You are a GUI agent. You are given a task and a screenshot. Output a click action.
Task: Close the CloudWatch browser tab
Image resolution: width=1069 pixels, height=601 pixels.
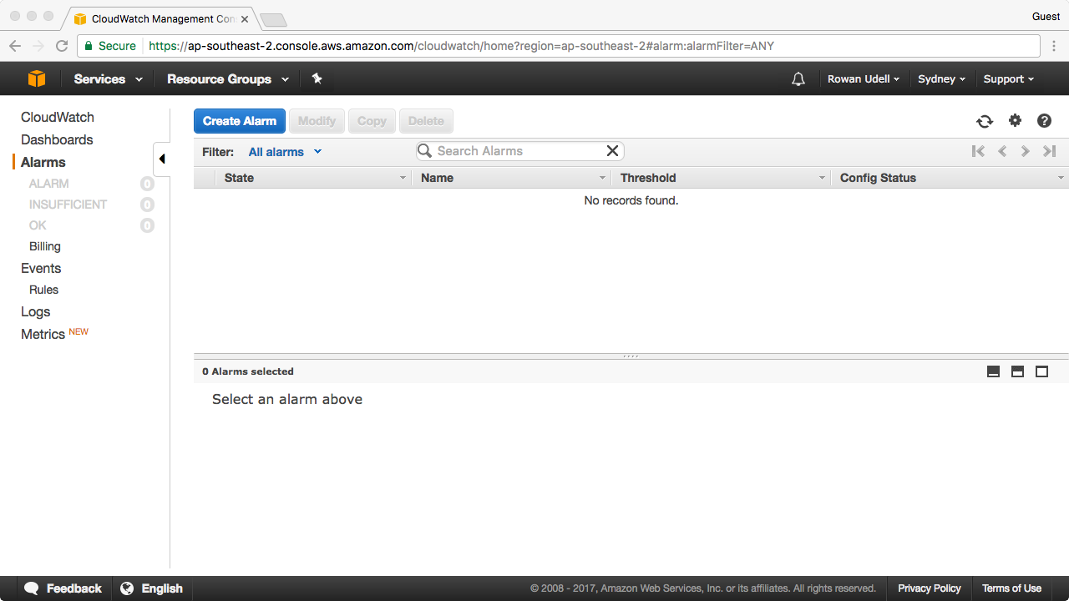245,18
